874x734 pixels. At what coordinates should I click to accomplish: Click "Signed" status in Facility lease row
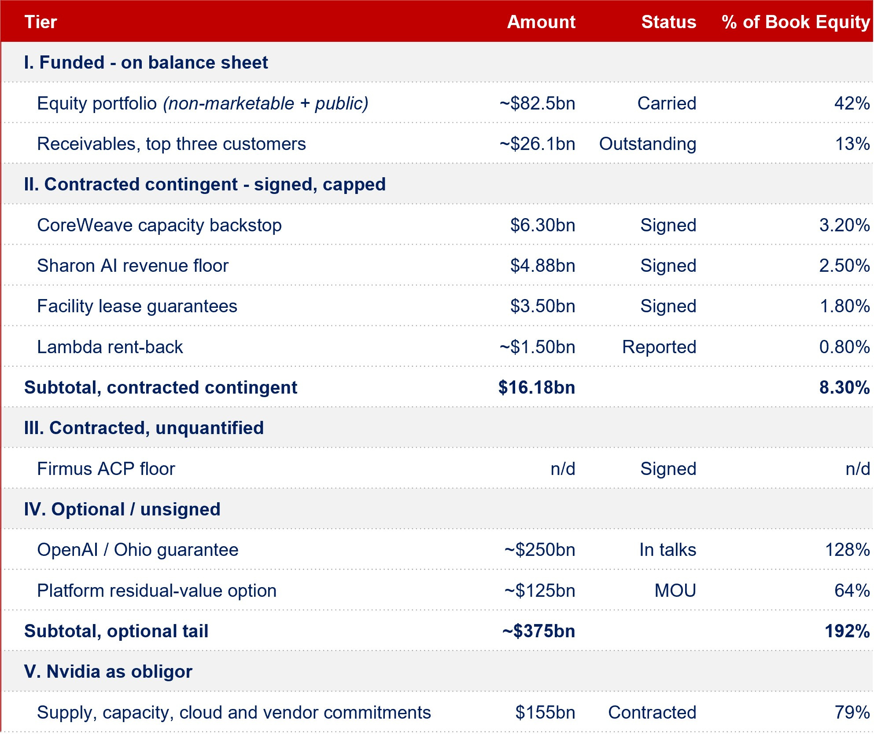[x=668, y=307]
